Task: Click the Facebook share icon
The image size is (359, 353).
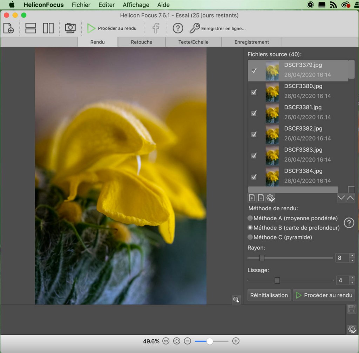Action: click(x=156, y=28)
